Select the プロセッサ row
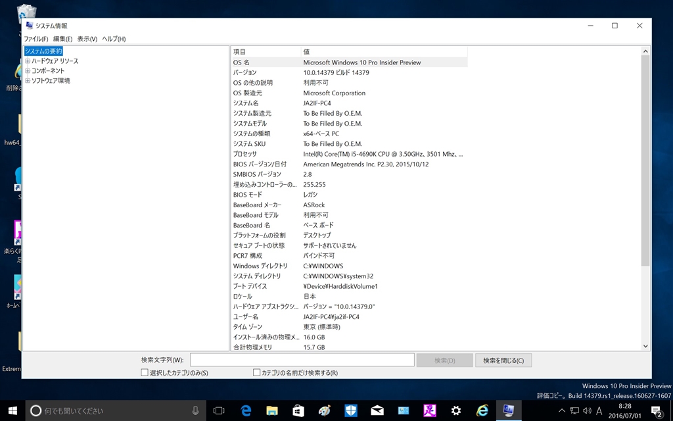This screenshot has width=673, height=421. [x=350, y=154]
